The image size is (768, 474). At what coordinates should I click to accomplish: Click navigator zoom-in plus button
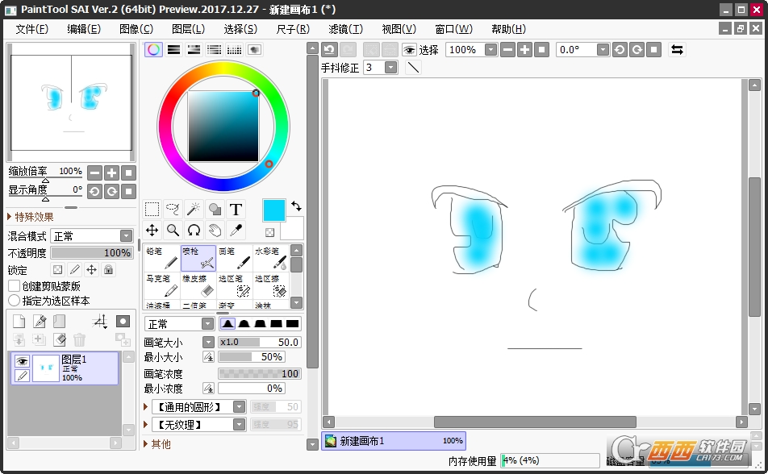[x=111, y=173]
